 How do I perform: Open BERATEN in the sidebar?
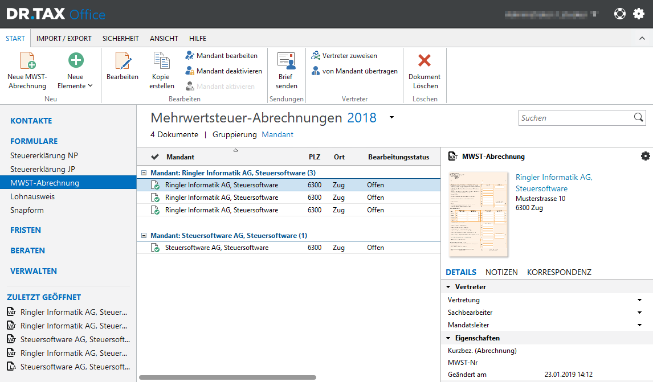[x=27, y=250]
